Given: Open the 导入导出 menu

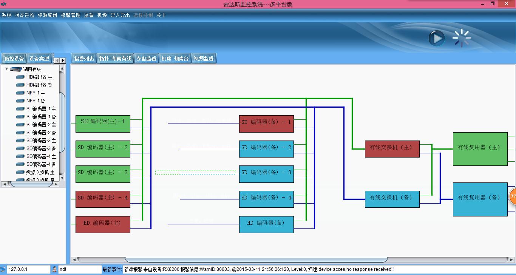Looking at the screenshot, I should (x=120, y=15).
